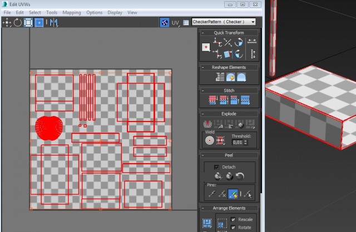Viewport: 356px width, 232px height.
Task: Open the texture list properties icon
Action: 186,23
